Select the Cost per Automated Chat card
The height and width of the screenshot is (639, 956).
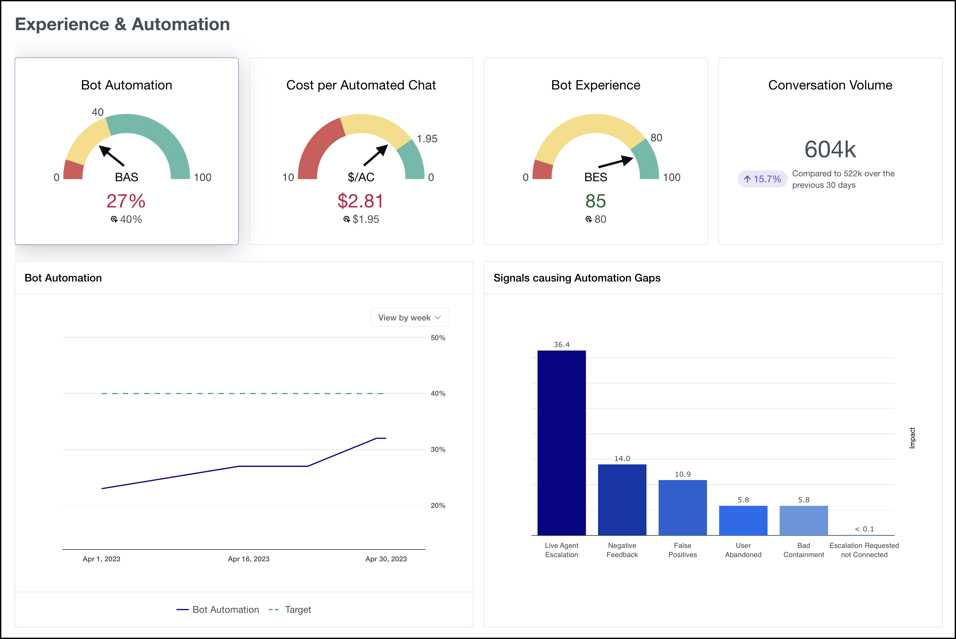(361, 85)
